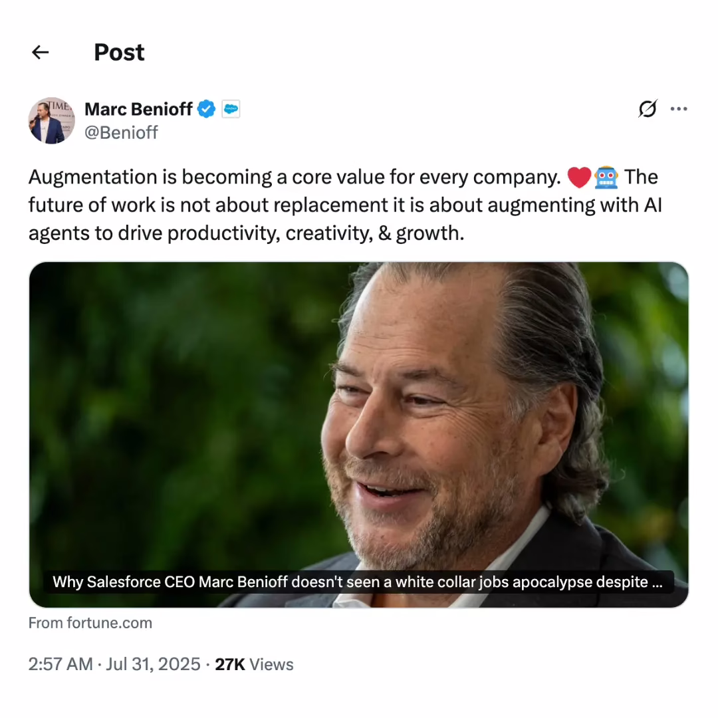Click the robot emoji in post
Viewport: 718px width, 718px height.
(x=606, y=178)
